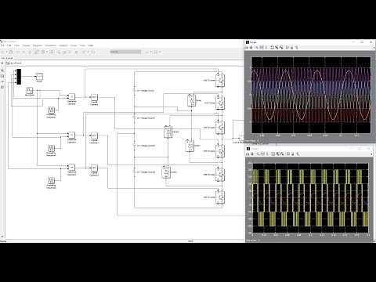Click the Step Forward toolbar icon

click(x=70, y=52)
